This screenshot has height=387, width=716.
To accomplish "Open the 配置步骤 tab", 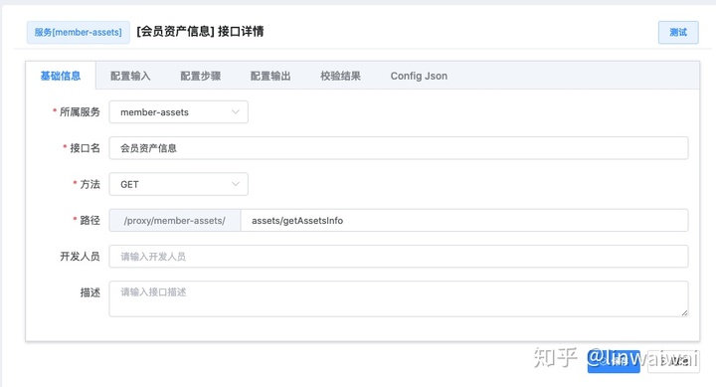I will click(x=201, y=76).
